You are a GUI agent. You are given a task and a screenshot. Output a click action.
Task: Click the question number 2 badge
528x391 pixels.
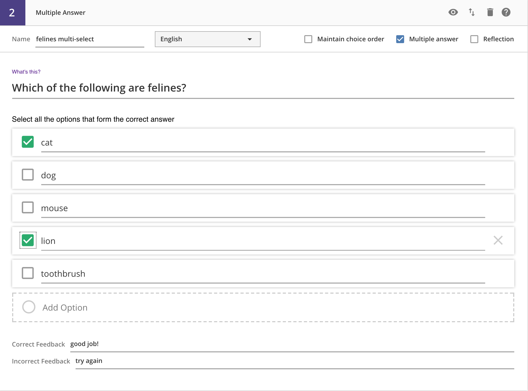[x=12, y=13]
